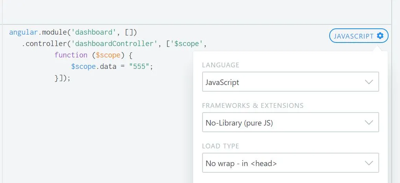Image resolution: width=400 pixels, height=183 pixels.
Task: Open the Language select showing JavaScript
Action: pos(290,82)
